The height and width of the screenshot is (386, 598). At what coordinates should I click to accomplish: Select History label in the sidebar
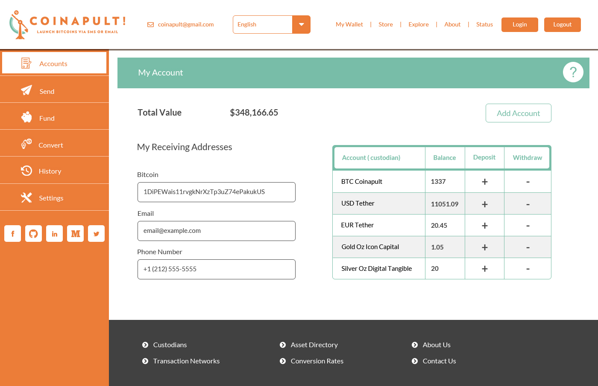tap(50, 171)
